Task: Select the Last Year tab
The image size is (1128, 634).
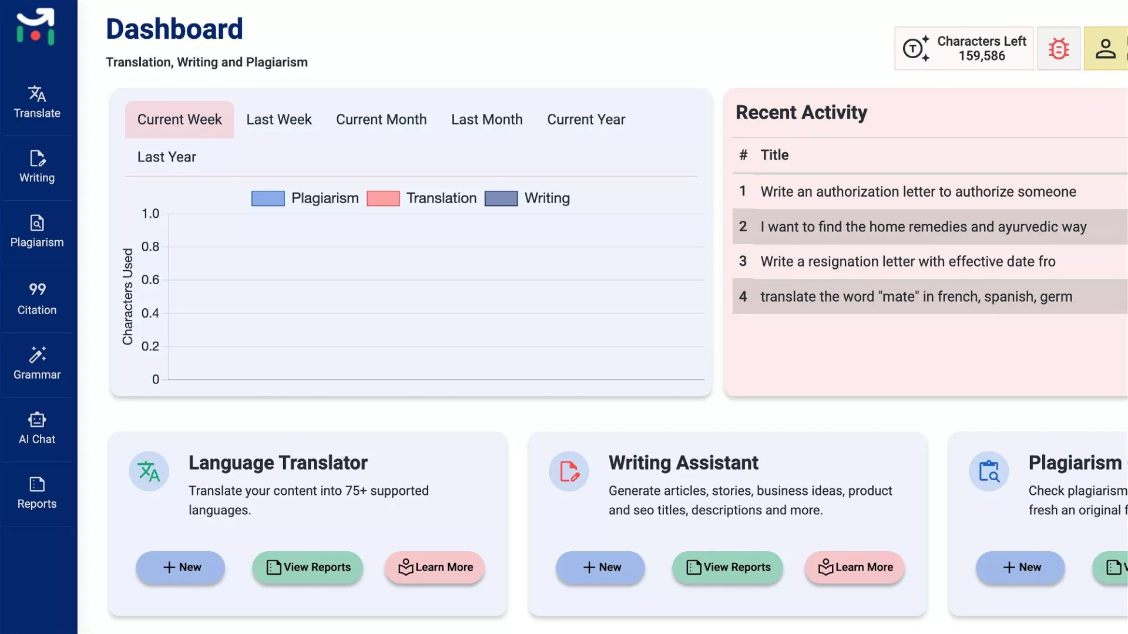Action: (166, 157)
